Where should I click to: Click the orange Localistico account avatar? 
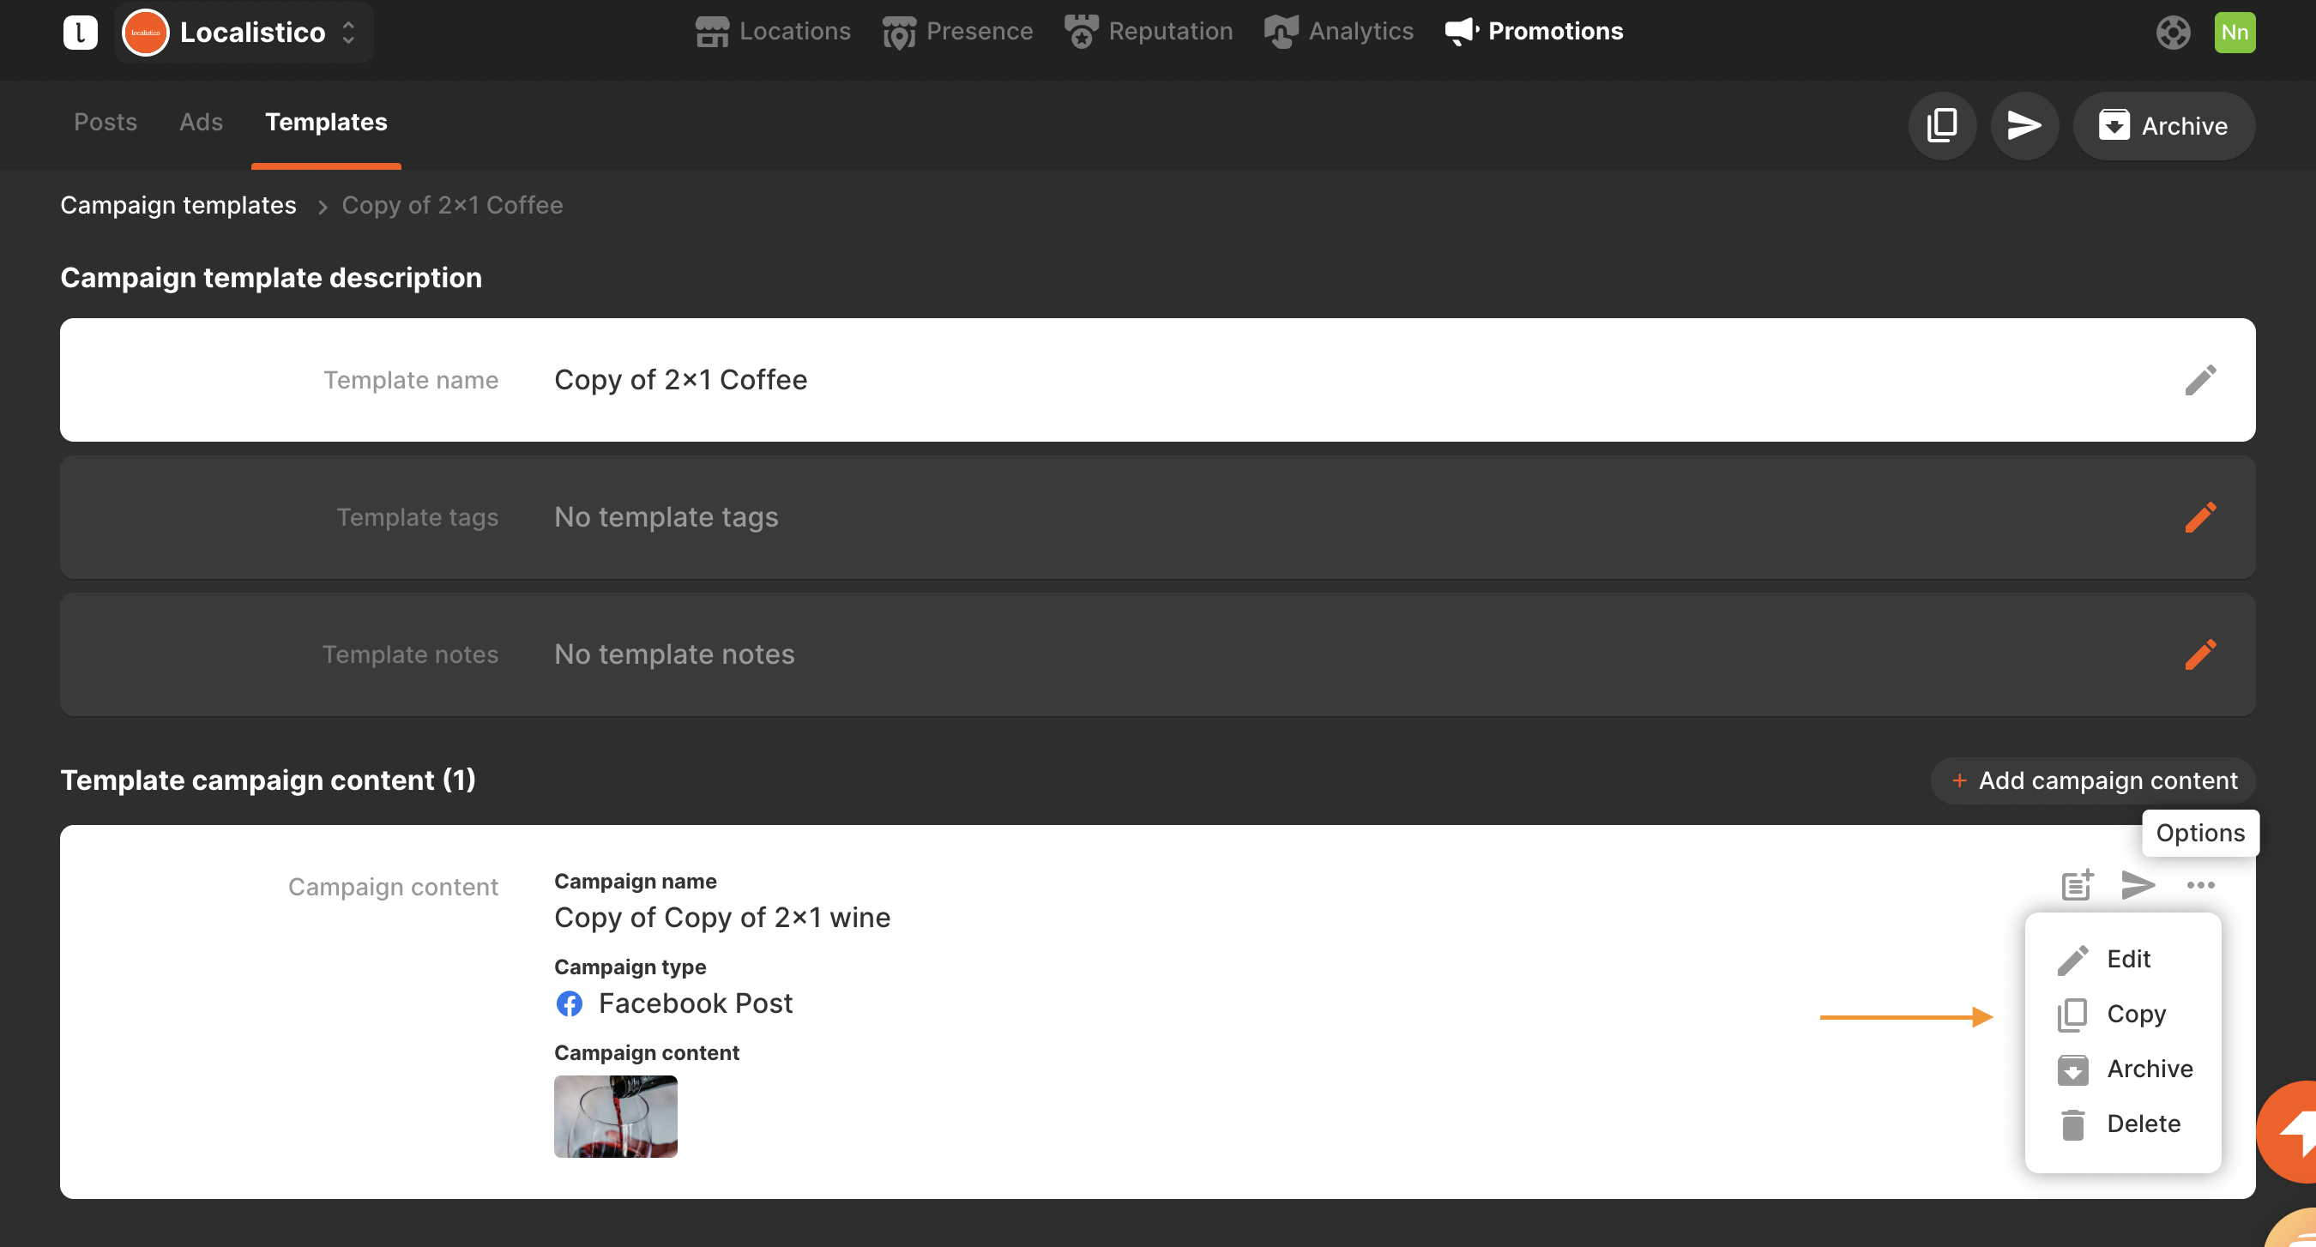145,33
